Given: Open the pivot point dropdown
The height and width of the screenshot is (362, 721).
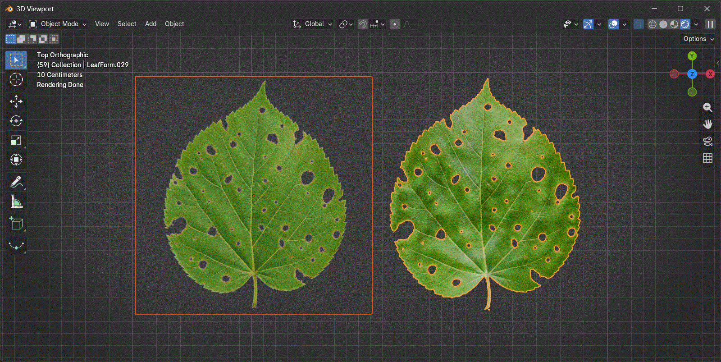Looking at the screenshot, I should click(x=346, y=24).
